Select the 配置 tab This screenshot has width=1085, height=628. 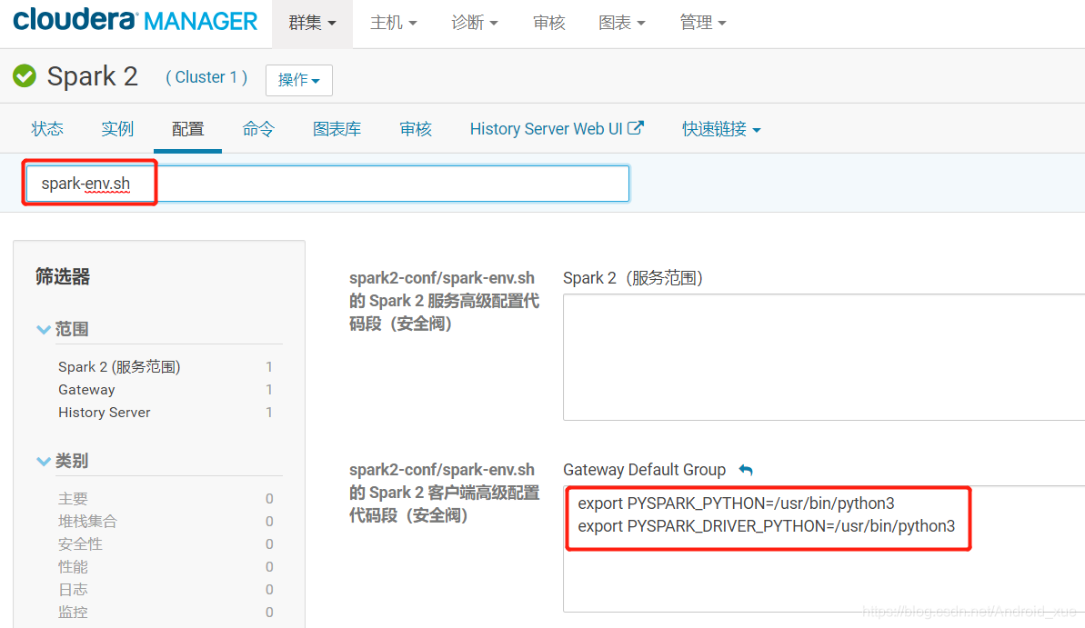(187, 129)
